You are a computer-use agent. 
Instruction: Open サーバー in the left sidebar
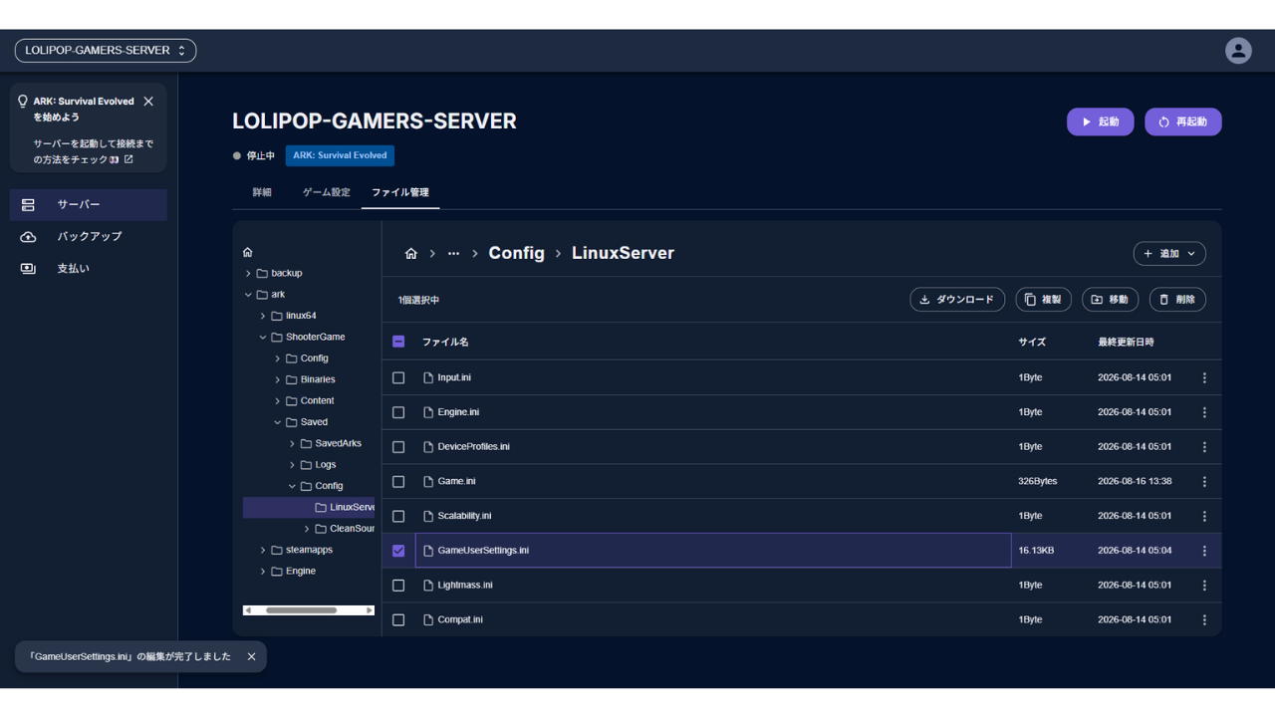click(89, 205)
